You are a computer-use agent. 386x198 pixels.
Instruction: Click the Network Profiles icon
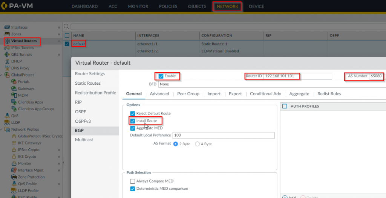(7, 129)
